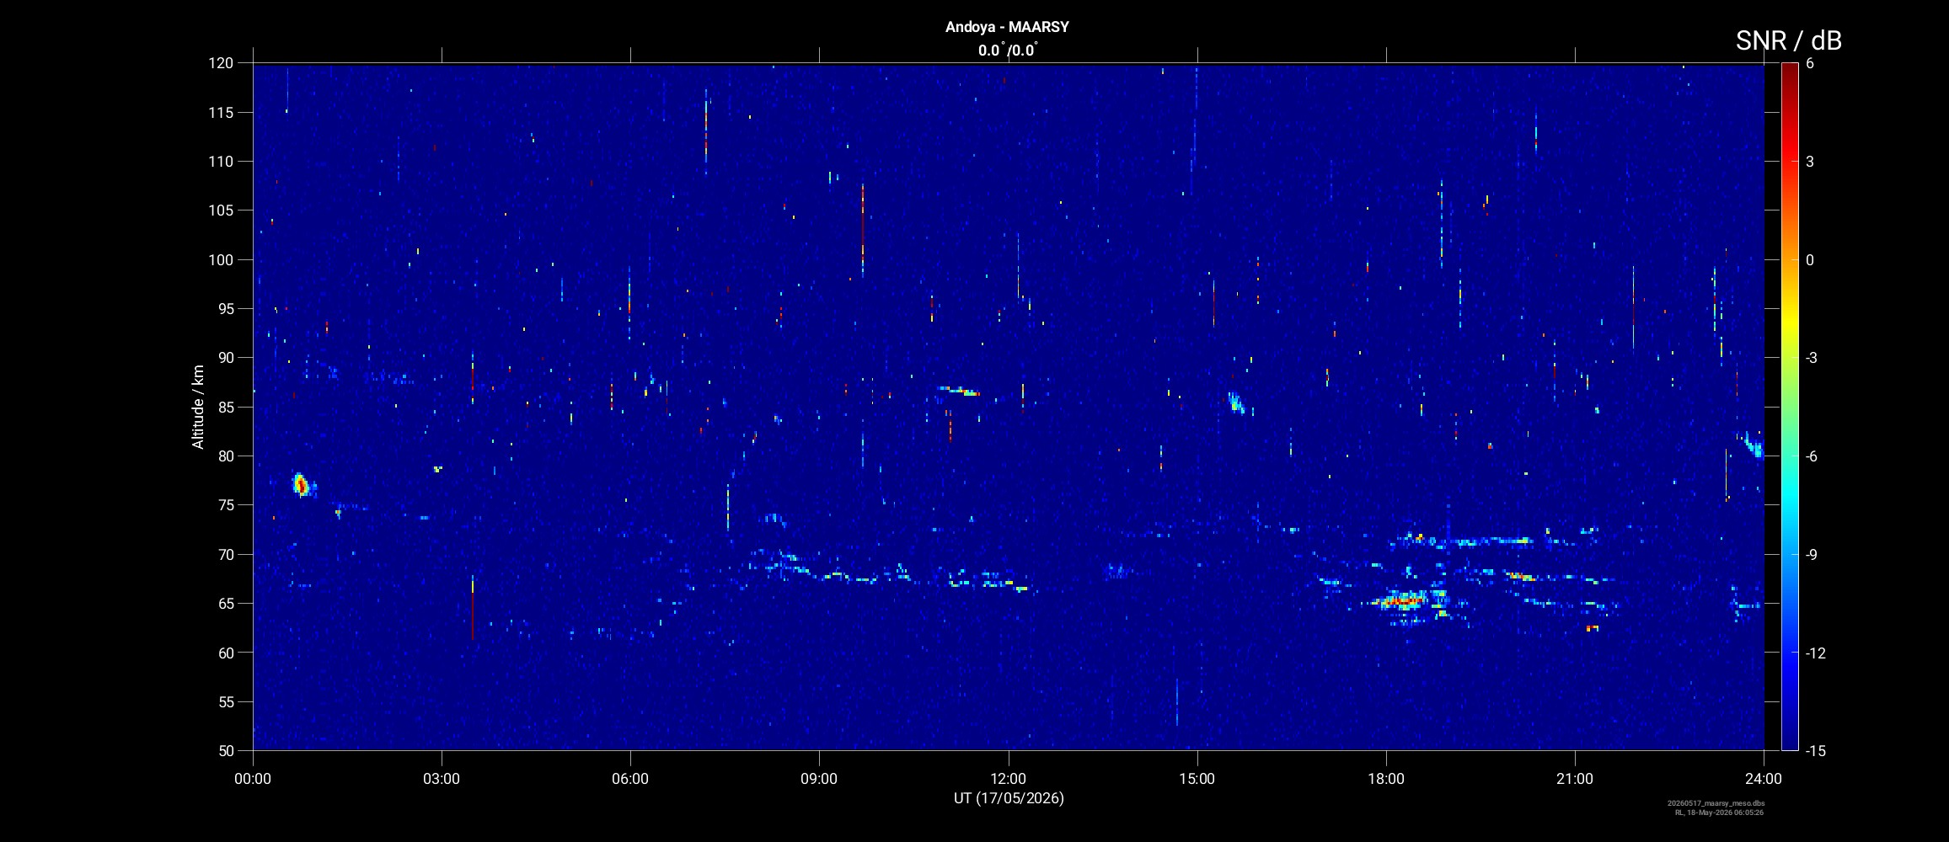Click the altitude tick label "65"
This screenshot has width=1949, height=842.
point(225,604)
